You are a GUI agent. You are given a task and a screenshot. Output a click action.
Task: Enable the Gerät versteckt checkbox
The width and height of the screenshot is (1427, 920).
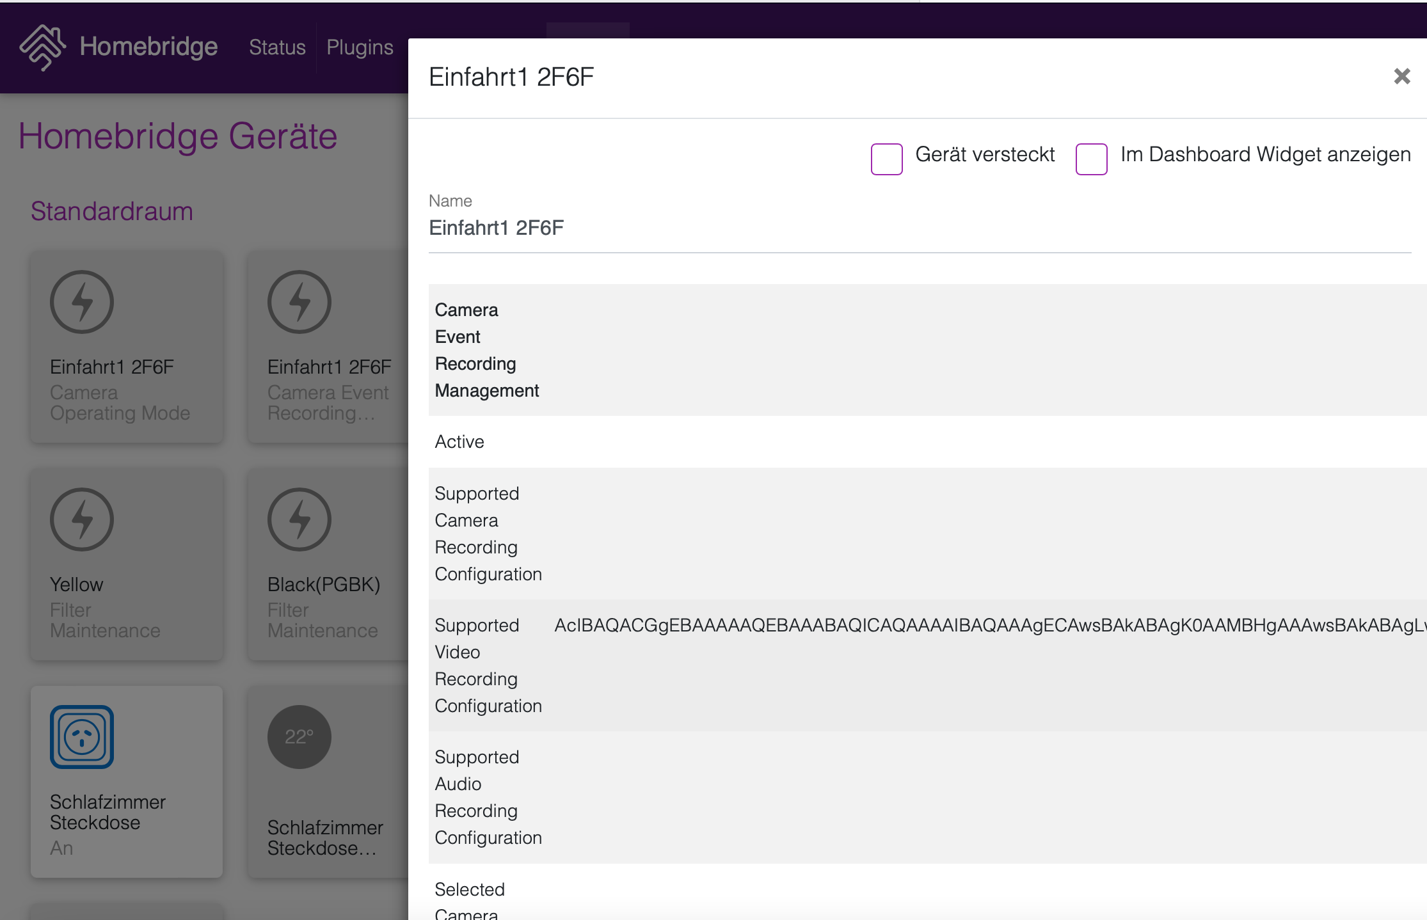[x=886, y=159]
